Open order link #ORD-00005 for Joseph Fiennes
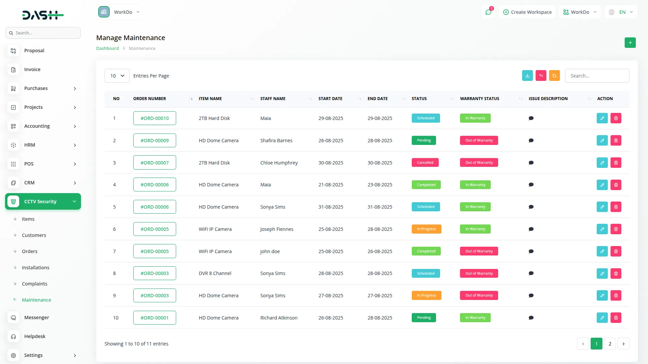The image size is (648, 364). tap(155, 229)
